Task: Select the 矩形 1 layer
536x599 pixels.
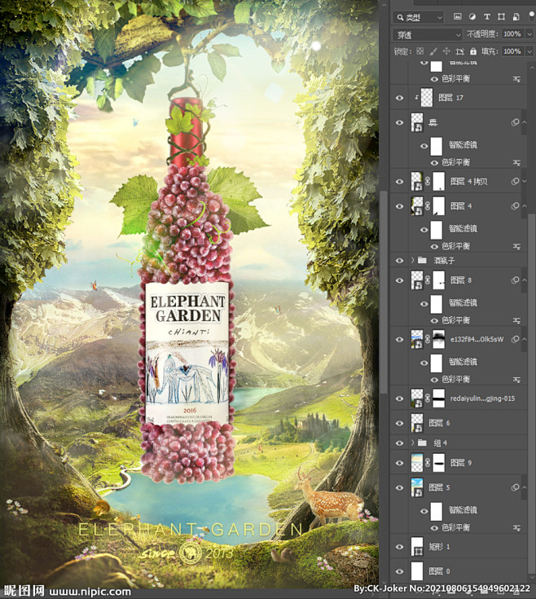Action: coord(458,547)
